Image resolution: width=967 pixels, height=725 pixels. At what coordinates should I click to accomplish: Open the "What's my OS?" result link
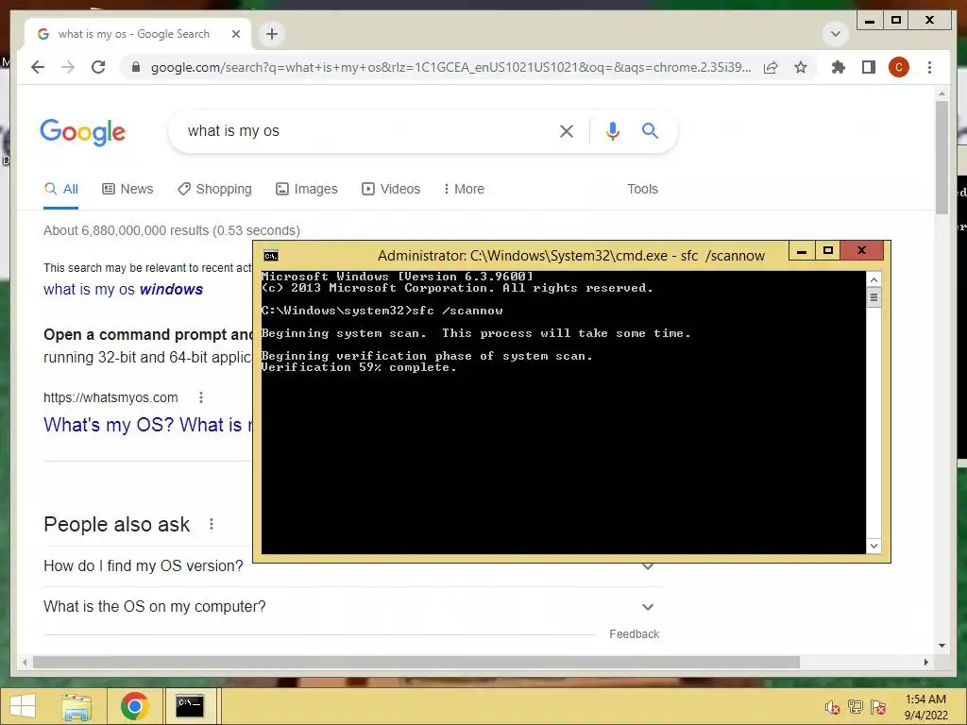(x=148, y=425)
